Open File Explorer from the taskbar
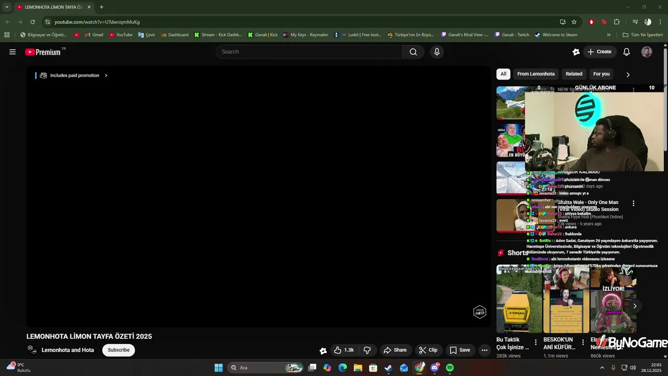Screen dimensions: 668x376 click(x=358, y=368)
